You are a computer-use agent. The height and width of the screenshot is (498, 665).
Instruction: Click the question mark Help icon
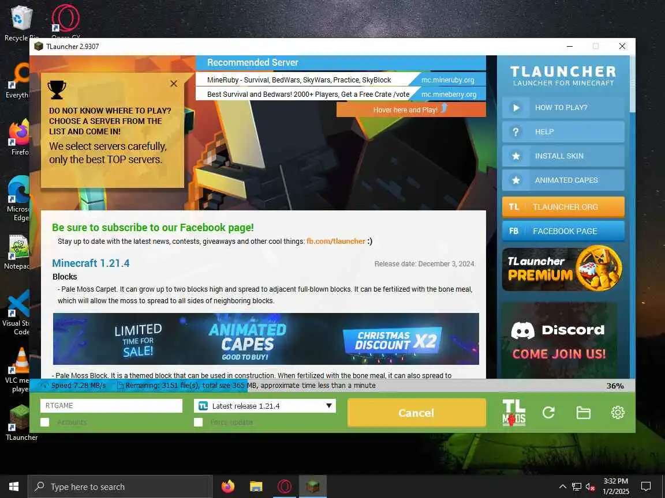point(515,131)
